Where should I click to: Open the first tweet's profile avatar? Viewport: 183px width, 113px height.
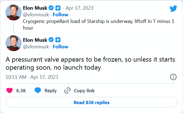(x=14, y=12)
